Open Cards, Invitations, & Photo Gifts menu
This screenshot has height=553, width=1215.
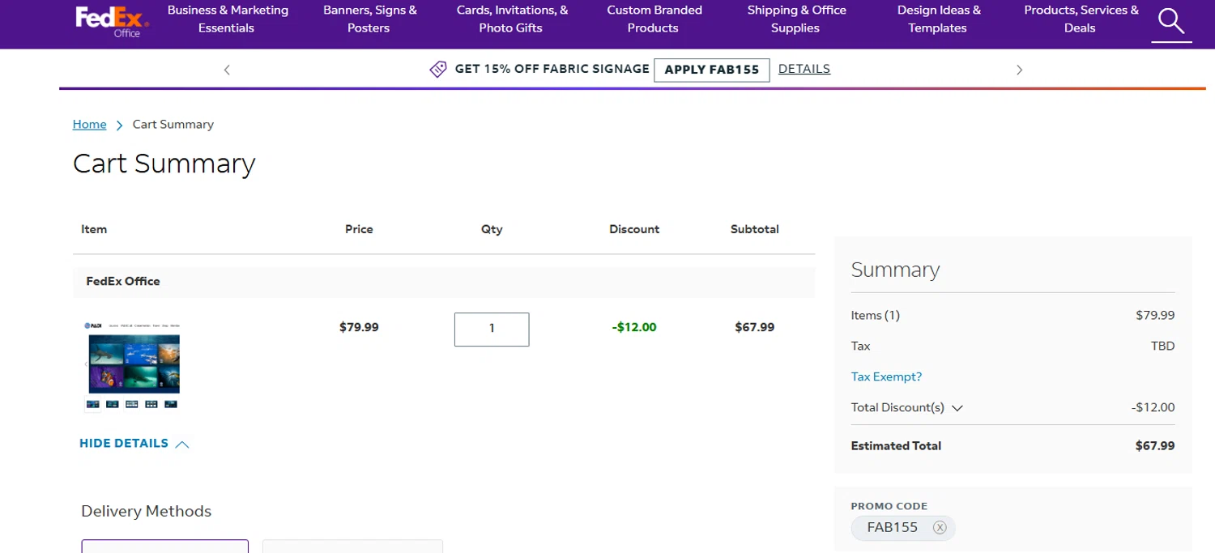tap(512, 19)
